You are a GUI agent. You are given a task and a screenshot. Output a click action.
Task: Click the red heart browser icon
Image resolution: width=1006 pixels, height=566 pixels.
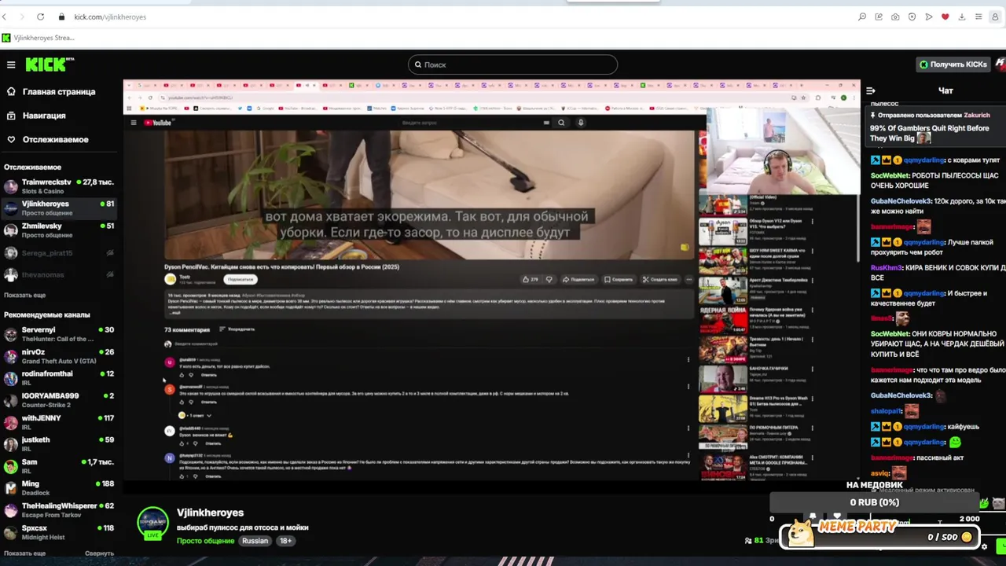click(945, 17)
